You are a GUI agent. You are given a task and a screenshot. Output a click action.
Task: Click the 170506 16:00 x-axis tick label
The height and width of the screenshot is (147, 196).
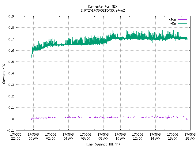[x=172, y=136]
